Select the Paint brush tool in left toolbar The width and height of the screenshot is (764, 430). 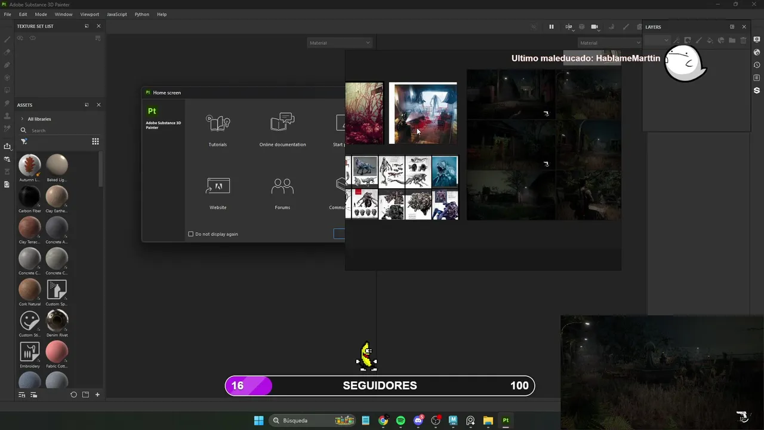pos(7,39)
